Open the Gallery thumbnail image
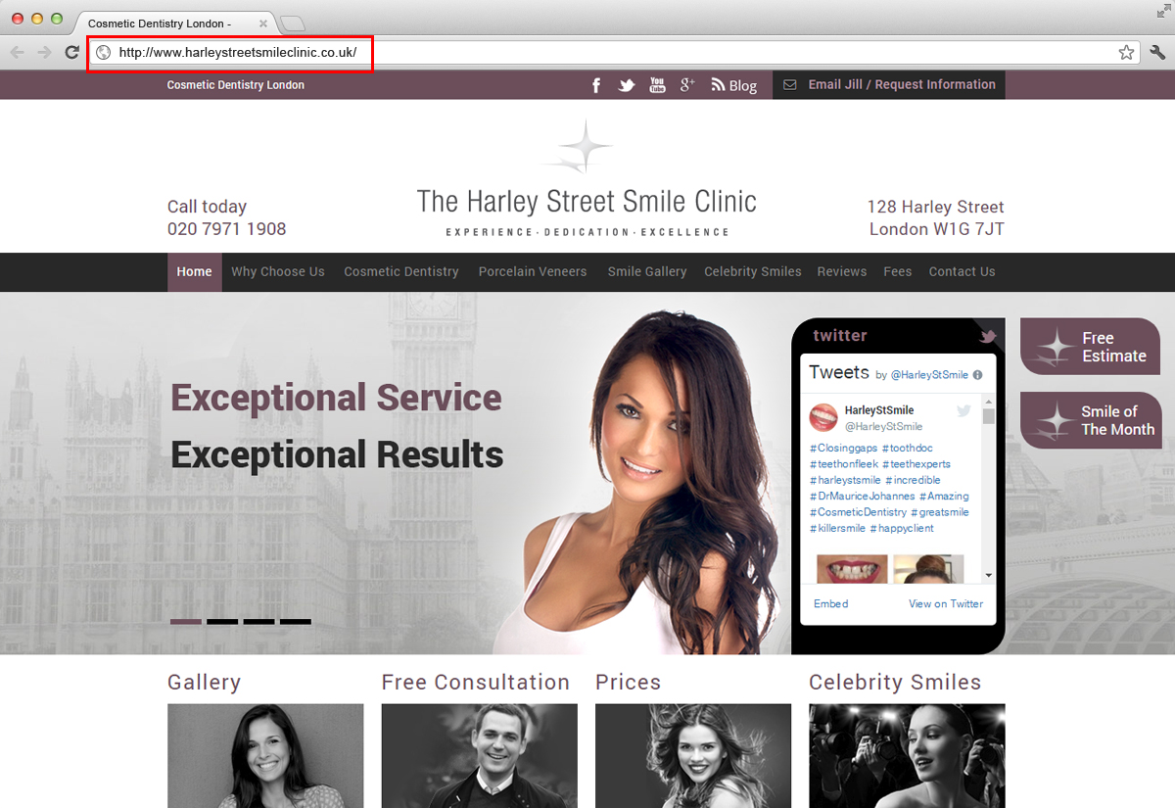This screenshot has width=1175, height=808. (x=265, y=755)
